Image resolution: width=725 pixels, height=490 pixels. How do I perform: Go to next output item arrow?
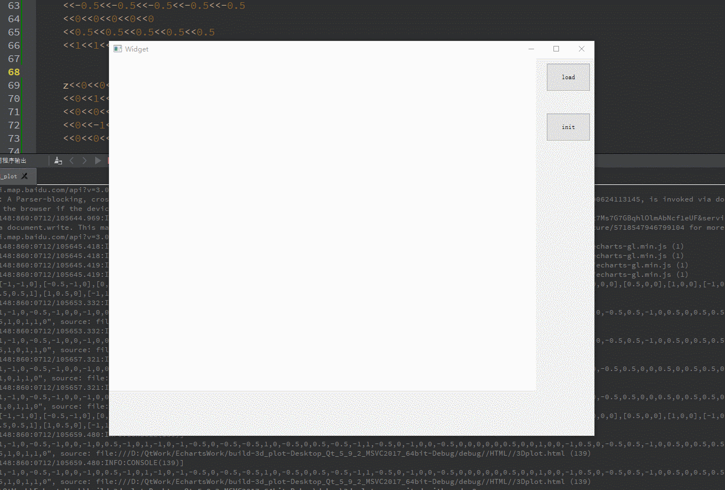coord(85,161)
